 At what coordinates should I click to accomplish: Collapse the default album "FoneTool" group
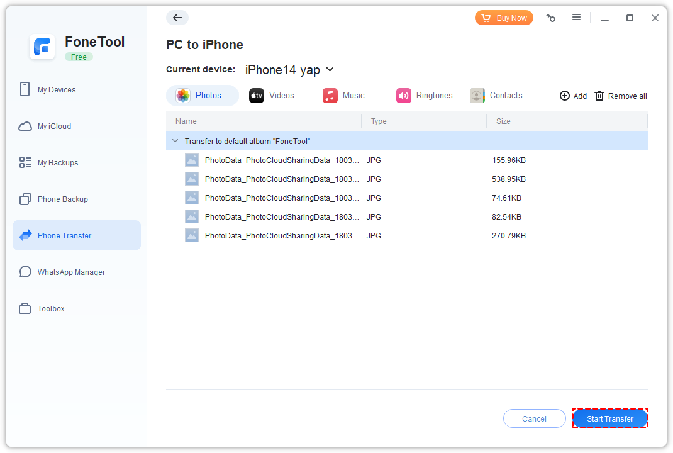pyautogui.click(x=175, y=142)
